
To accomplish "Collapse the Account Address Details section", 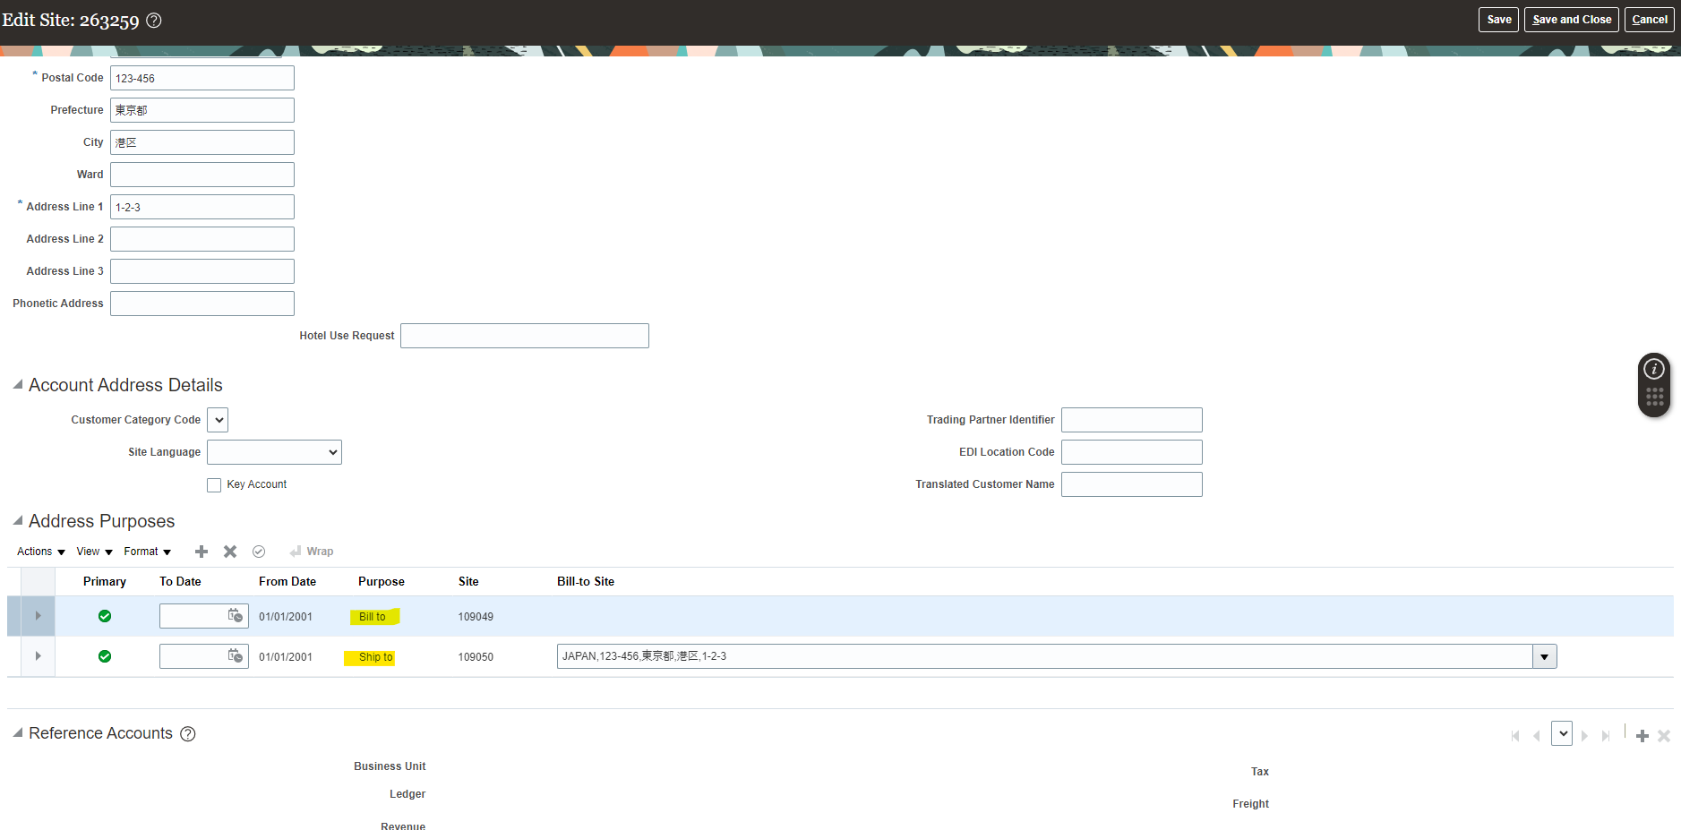I will click(x=18, y=385).
